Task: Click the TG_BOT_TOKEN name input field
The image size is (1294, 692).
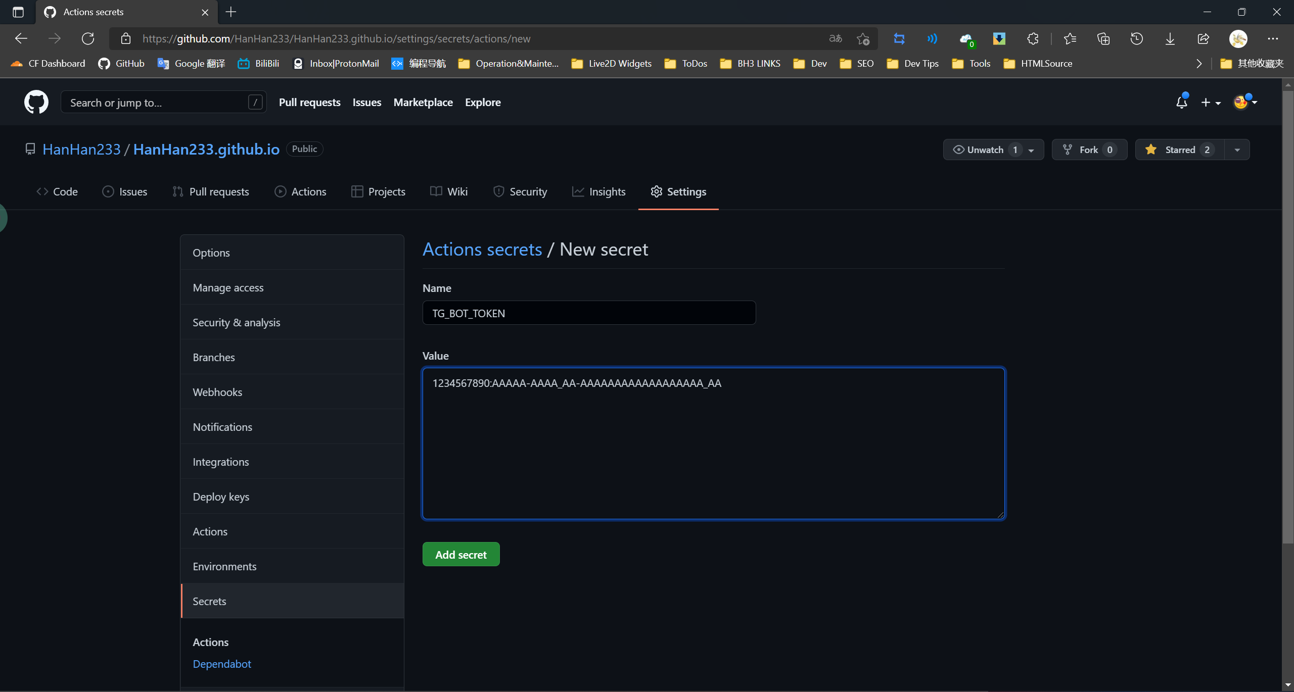Action: click(x=589, y=312)
